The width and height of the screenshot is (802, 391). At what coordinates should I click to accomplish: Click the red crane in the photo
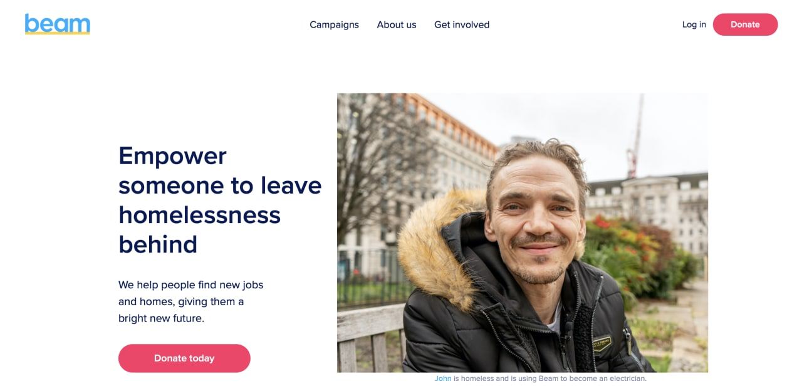click(x=635, y=138)
